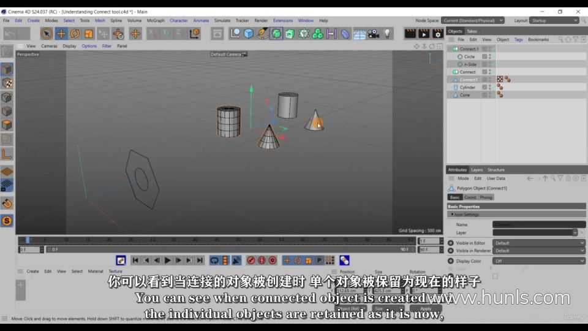
Task: Enable Snap with the S icon
Action: (x=7, y=221)
